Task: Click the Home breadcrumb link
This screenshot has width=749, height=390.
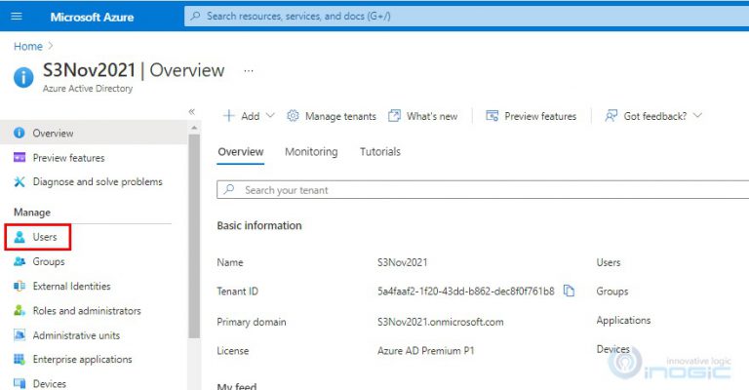Action: click(27, 46)
